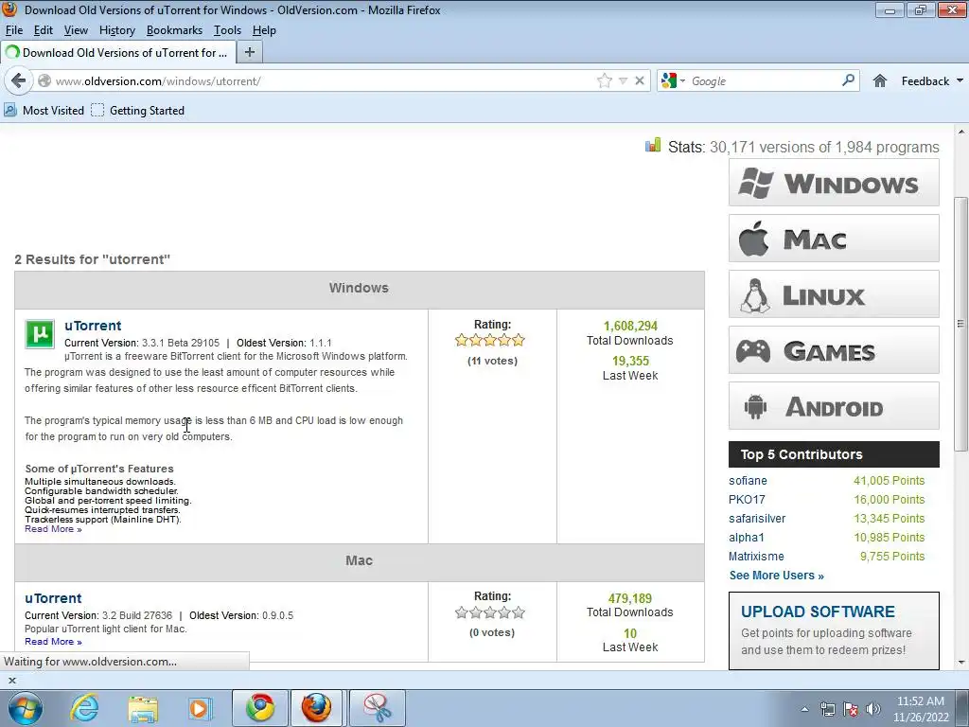Open Windows Media Player from taskbar
This screenshot has height=727, width=969.
tap(200, 708)
